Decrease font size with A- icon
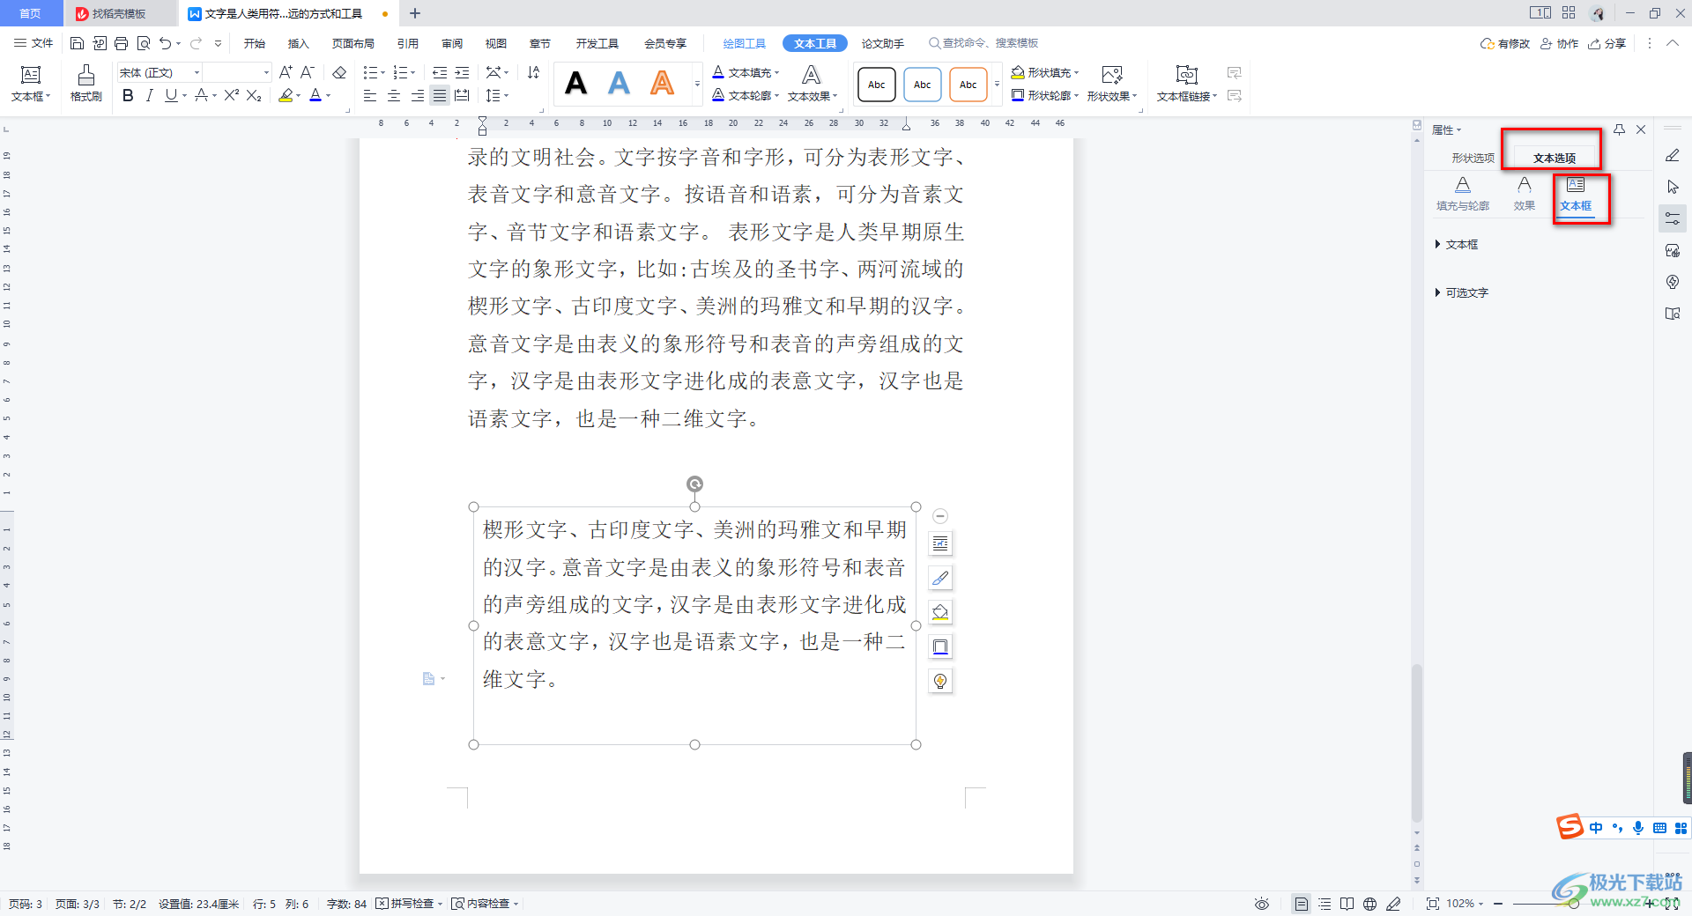 pos(307,72)
